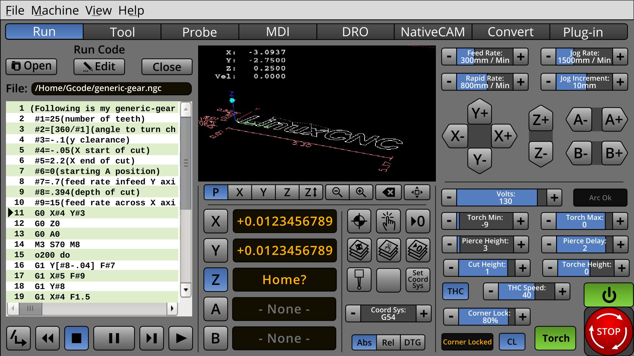Switch to the Tool tab
This screenshot has width=634, height=356.
tap(122, 32)
